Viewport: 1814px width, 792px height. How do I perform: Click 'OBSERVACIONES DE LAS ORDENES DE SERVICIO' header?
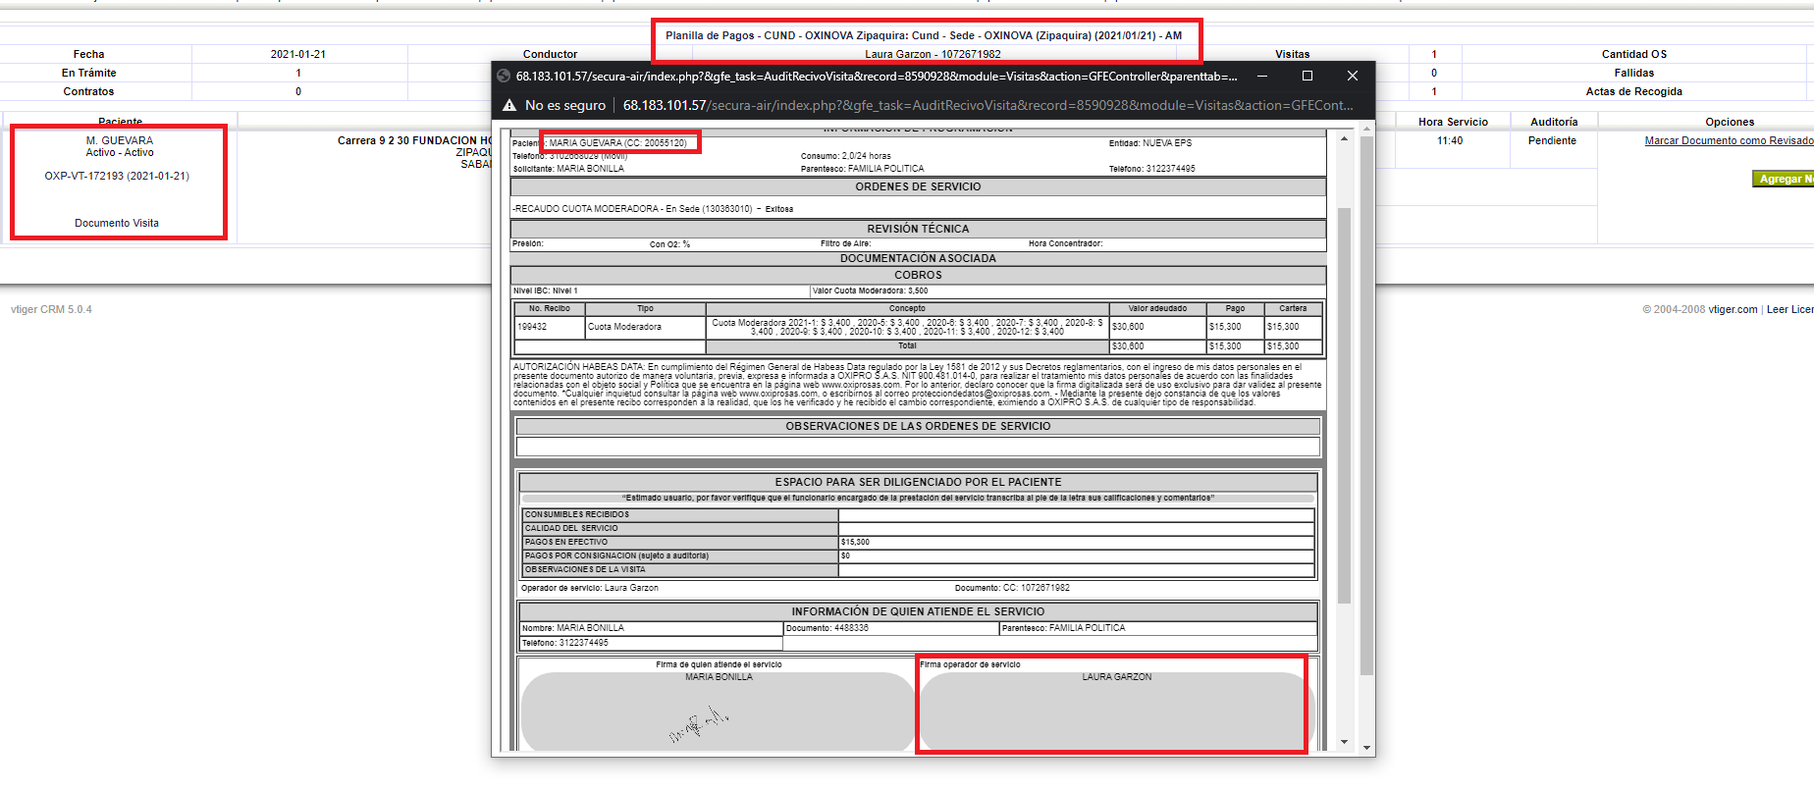(918, 426)
